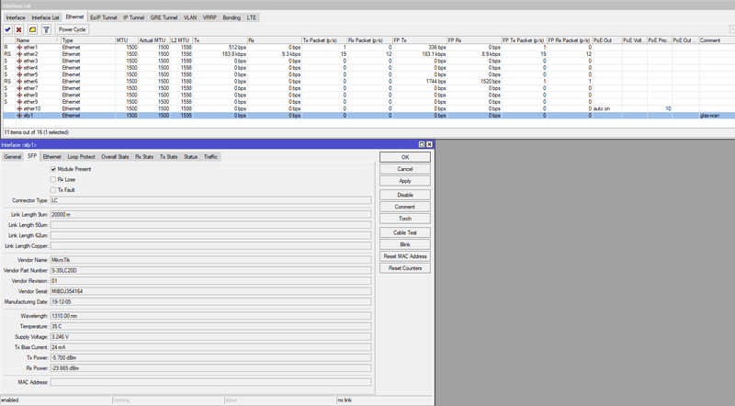Select the ether3 interface icon
735x406 pixels.
coord(19,61)
